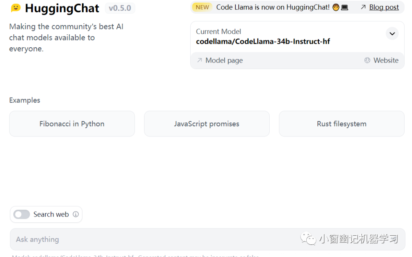Screen dimensions: 412x257
Task: Click the arrow icon beside Blog post
Action: (x=363, y=7)
